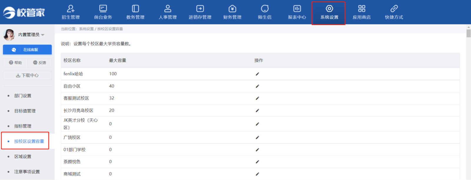Click the 客服测试校区 campus name
Viewport: 471px width, 180px height.
click(x=76, y=98)
